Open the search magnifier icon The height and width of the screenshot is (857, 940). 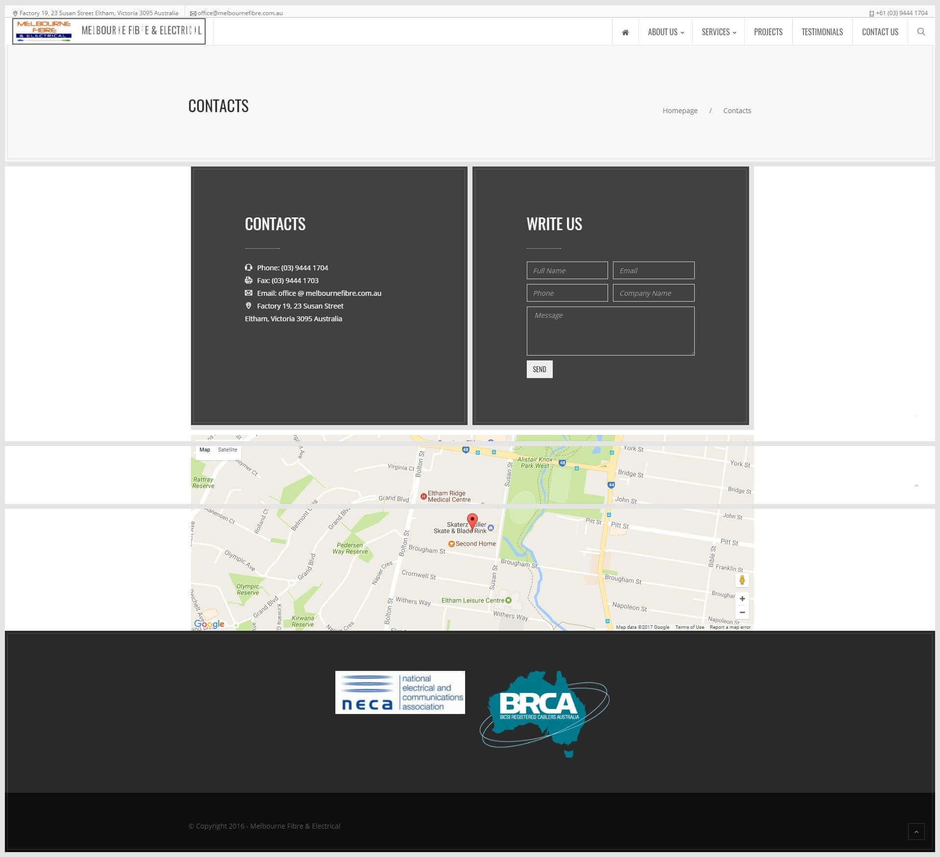click(x=921, y=32)
